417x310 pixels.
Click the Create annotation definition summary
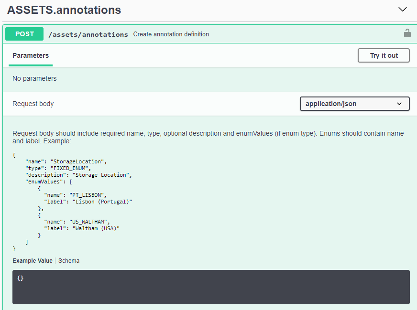click(171, 34)
